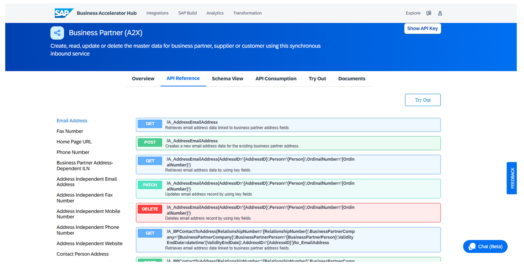524x265 pixels.
Task: Click the 'Deletes email address record by using key fields.' text
Action: click(208, 218)
